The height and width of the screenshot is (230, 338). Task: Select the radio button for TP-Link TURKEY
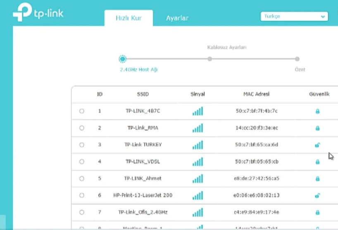[81, 145]
